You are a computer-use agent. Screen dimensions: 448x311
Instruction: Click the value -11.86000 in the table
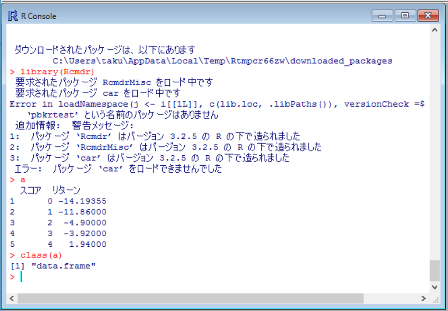pos(82,212)
